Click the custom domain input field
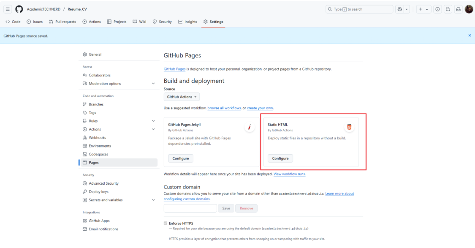 (x=190, y=208)
